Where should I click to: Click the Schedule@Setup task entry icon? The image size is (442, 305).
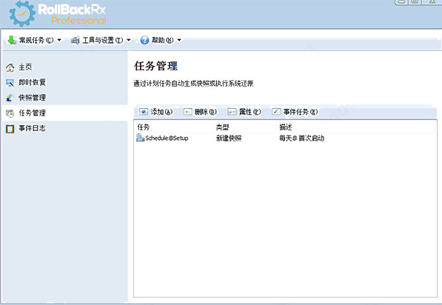pos(140,138)
